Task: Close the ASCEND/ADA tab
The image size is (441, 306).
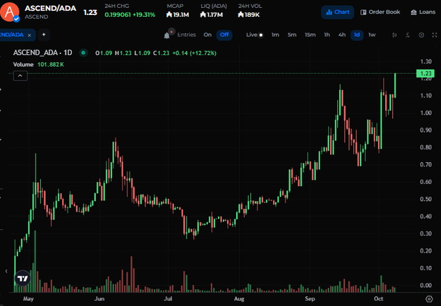Action: (x=29, y=35)
